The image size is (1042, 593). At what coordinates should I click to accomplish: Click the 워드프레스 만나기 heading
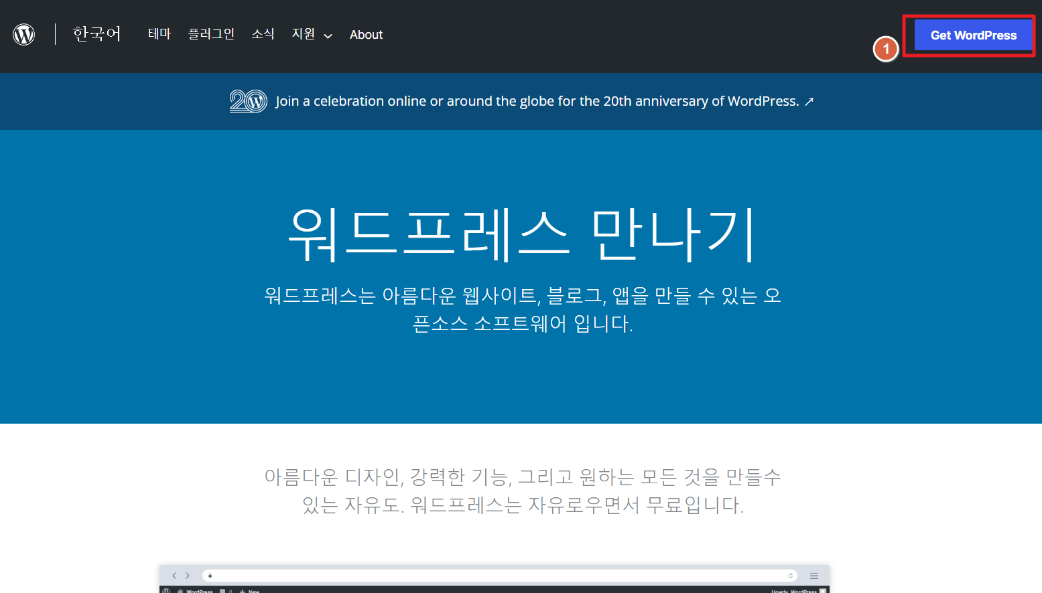click(x=521, y=234)
